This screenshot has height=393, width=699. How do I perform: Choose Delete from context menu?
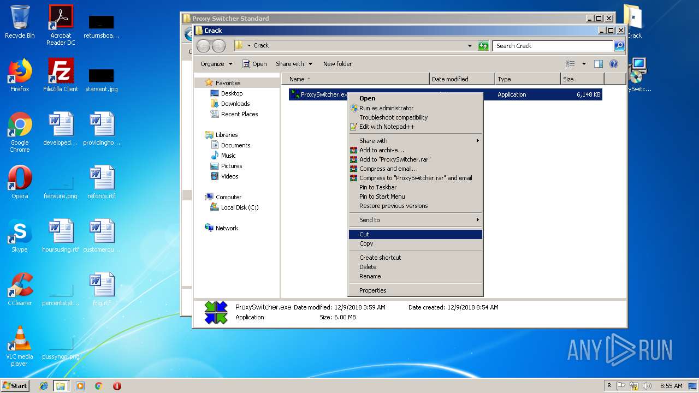(x=416, y=267)
